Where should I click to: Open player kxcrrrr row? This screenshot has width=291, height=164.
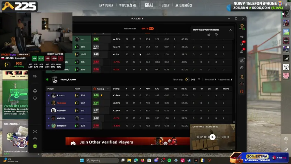pos(139,95)
